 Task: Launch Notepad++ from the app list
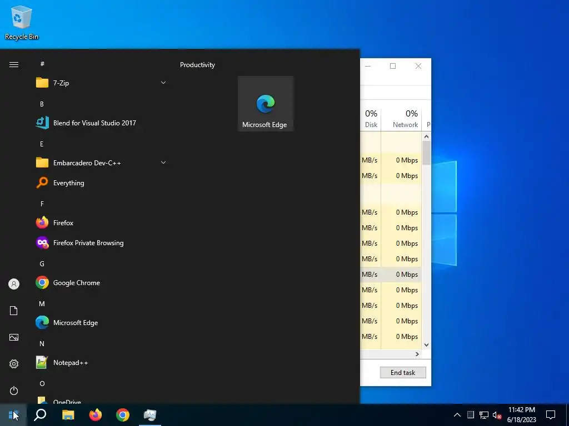pos(101,363)
